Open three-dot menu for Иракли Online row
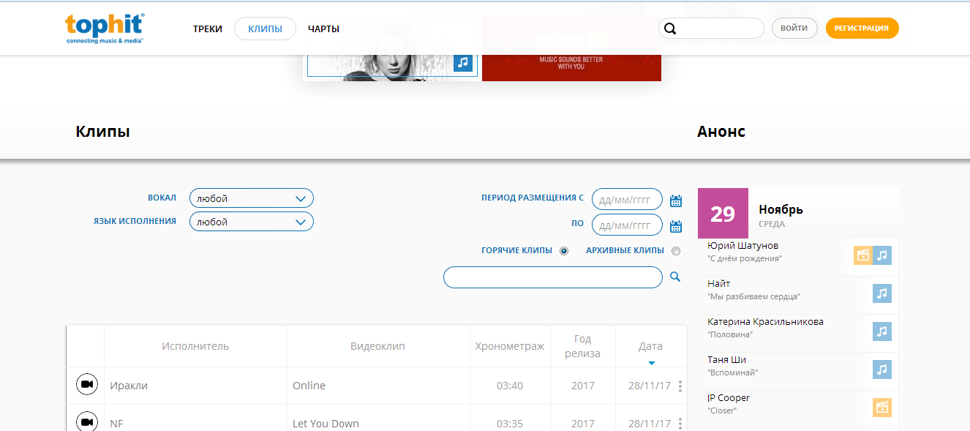Screen dimensions: 970x431 (680, 386)
